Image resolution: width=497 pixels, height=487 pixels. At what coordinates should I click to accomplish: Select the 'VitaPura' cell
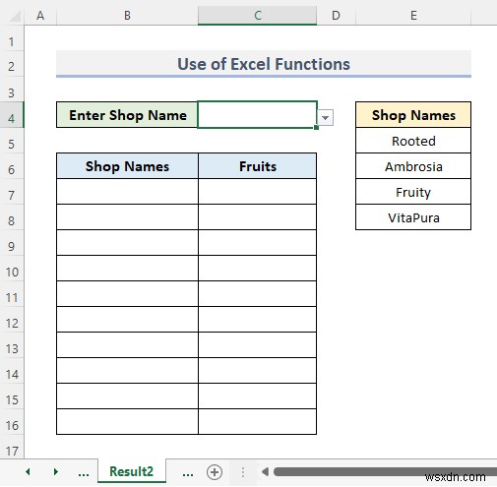(413, 217)
